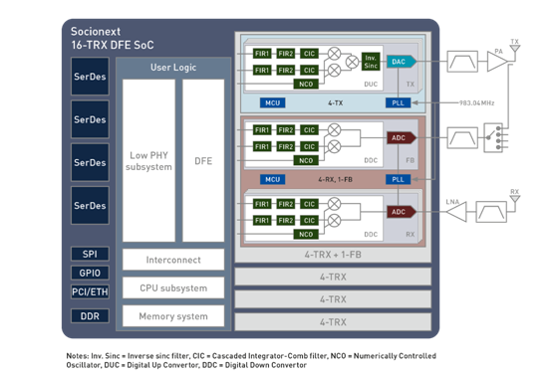Click the DDR interface block
This screenshot has width=556, height=378.
(90, 316)
